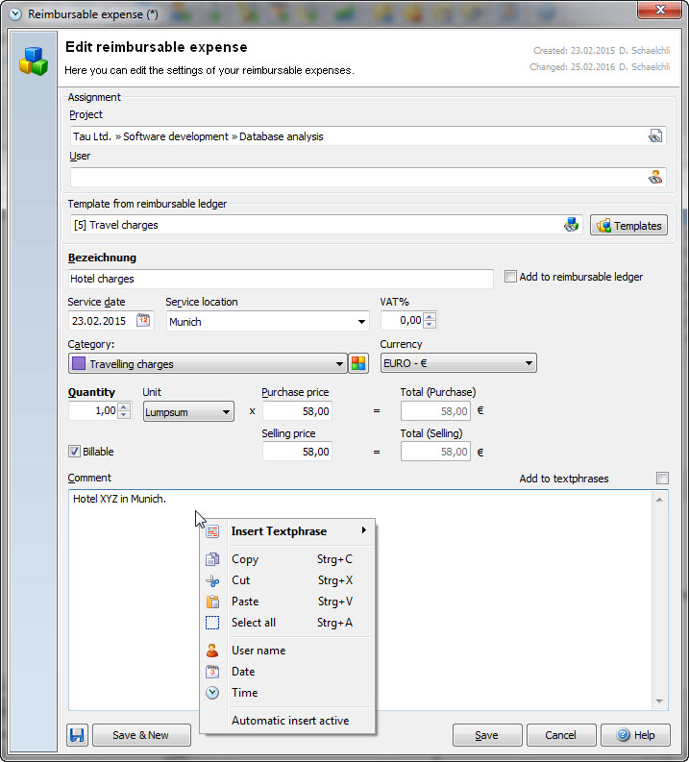Click the blue floppy disk save icon

click(x=78, y=735)
